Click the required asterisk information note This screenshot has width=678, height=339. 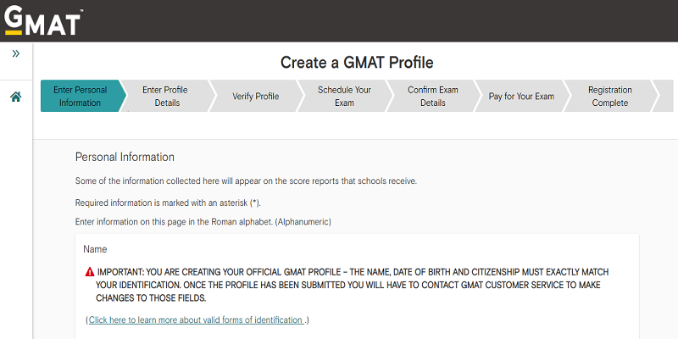coord(168,203)
